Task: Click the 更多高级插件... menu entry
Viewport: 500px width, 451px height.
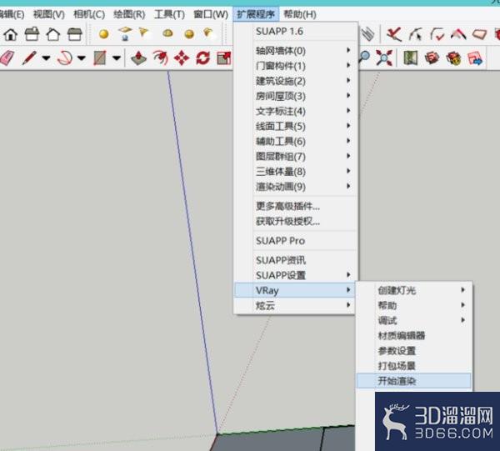Action: tap(295, 206)
